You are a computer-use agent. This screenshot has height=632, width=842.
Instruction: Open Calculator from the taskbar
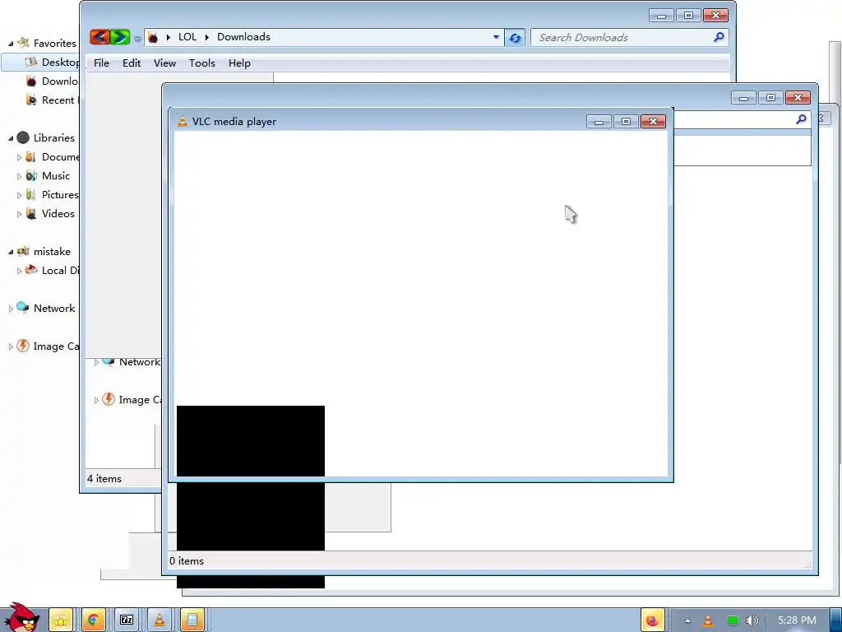point(192,620)
